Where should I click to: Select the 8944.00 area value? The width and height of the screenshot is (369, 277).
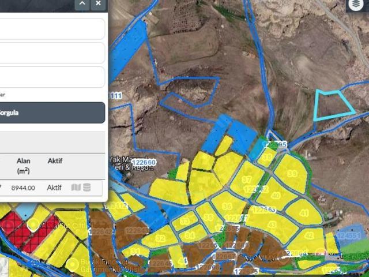click(x=23, y=188)
